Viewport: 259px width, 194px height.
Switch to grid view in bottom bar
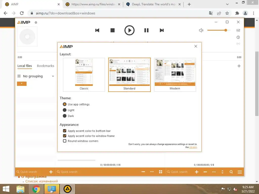click(161, 172)
